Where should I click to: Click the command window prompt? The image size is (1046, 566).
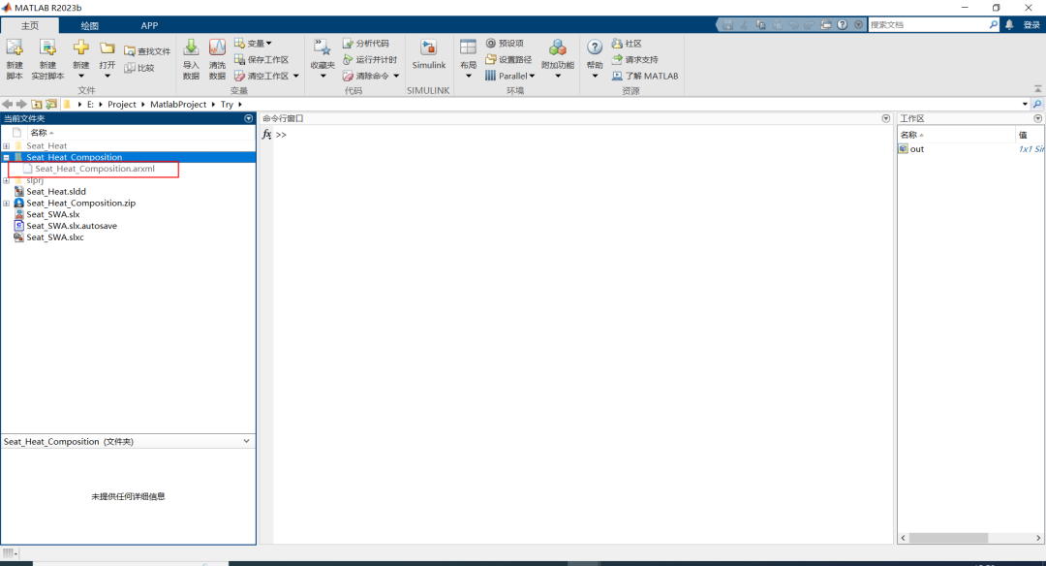pyautogui.click(x=281, y=135)
